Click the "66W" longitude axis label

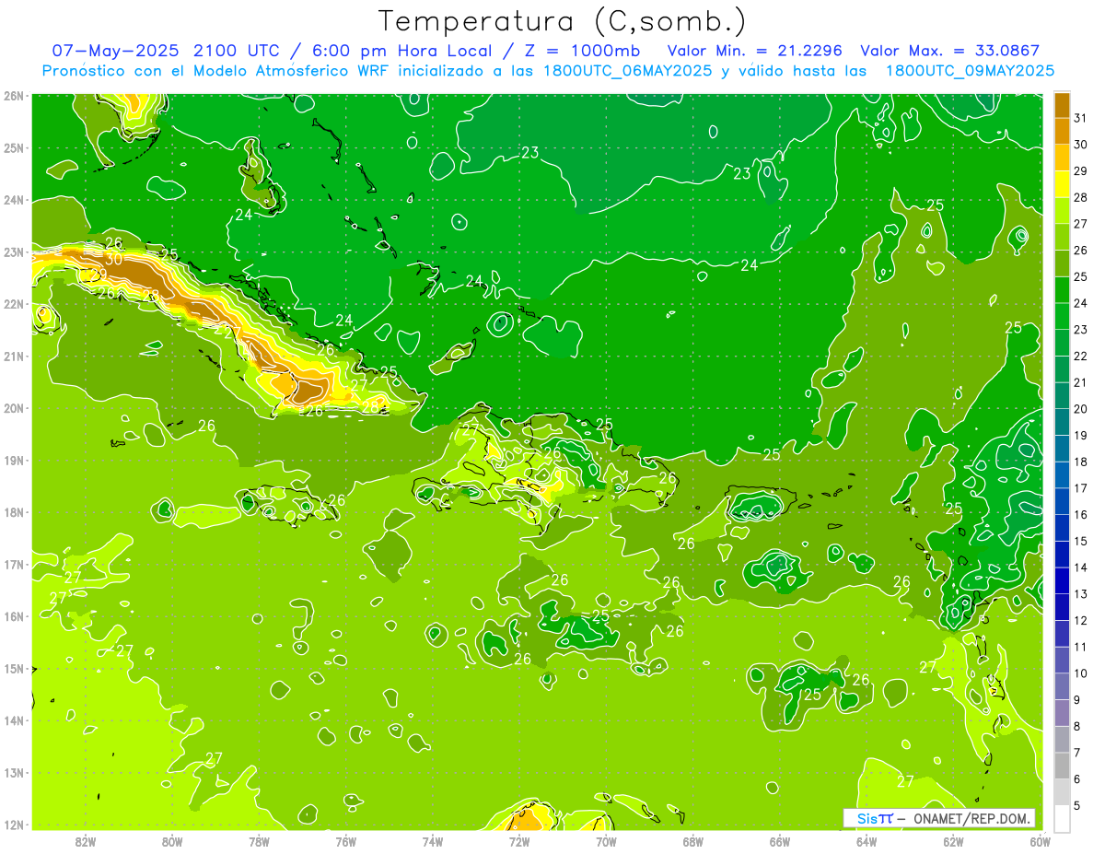point(780,841)
